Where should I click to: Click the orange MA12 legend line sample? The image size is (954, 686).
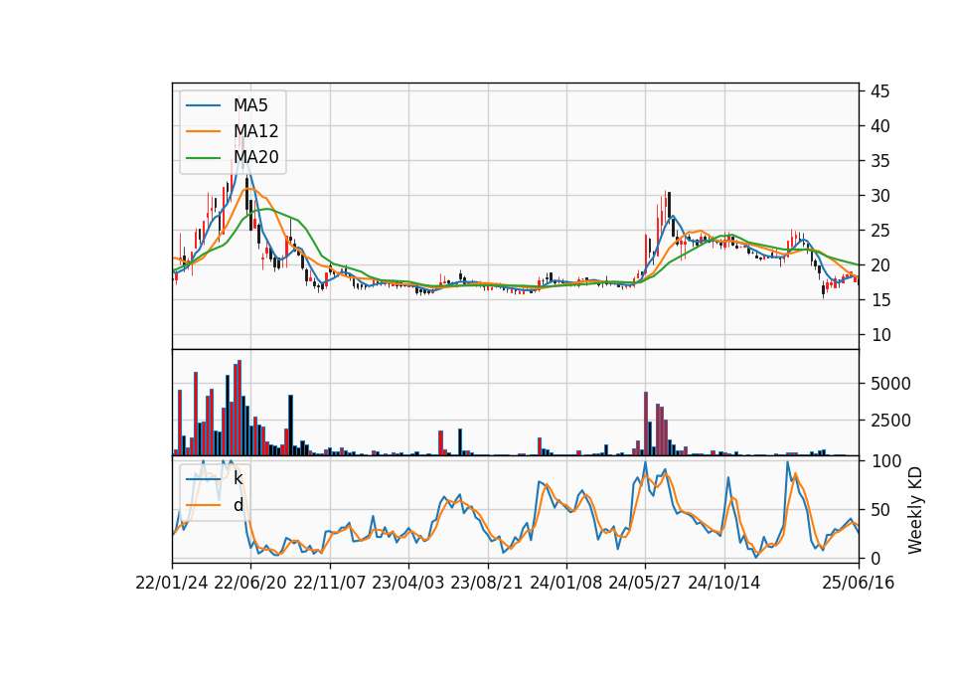click(x=203, y=131)
